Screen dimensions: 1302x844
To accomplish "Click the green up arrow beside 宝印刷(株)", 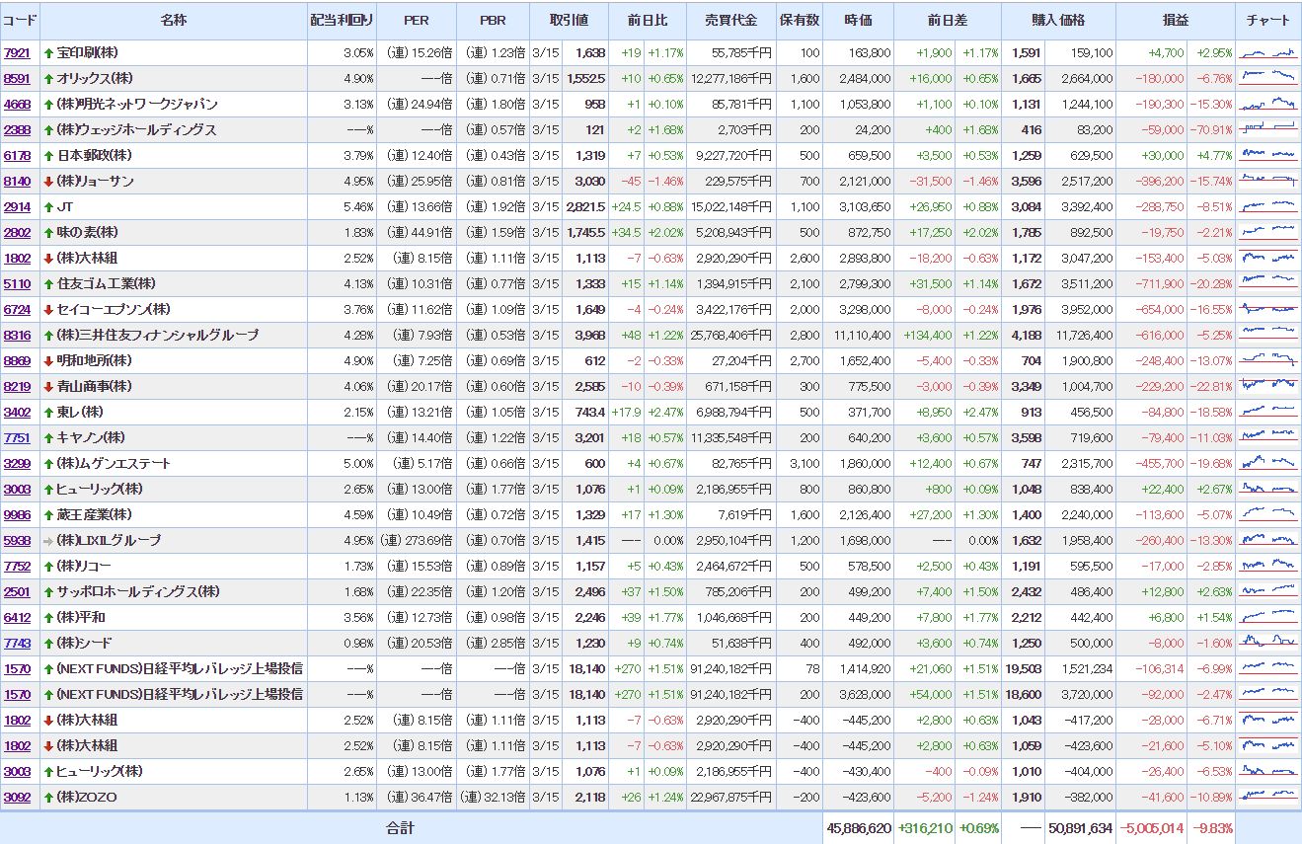I will pyautogui.click(x=48, y=53).
